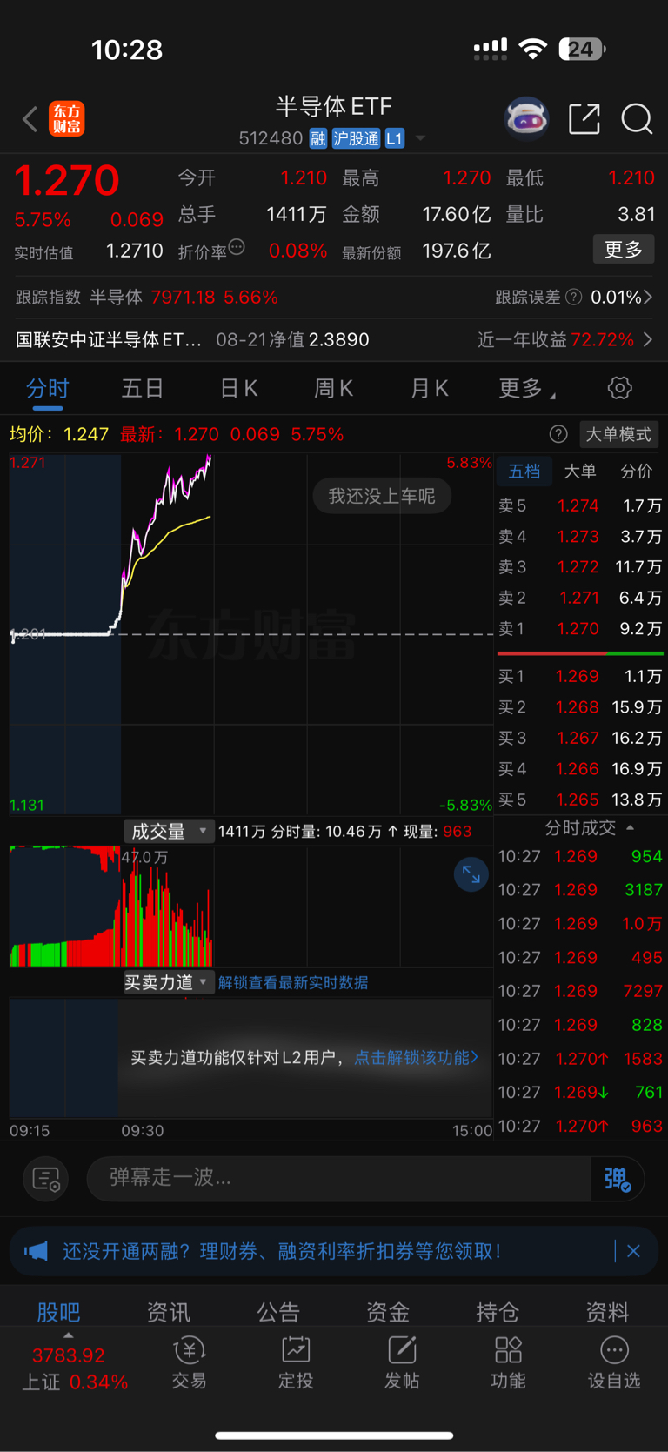Open the 两融 coupon promotion link
Screen dimensions: 668x1452
click(x=283, y=1251)
